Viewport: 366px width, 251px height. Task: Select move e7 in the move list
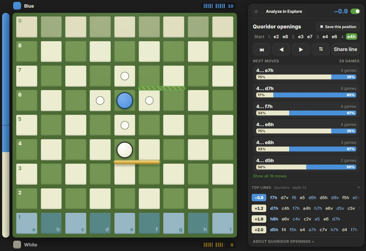point(310,37)
